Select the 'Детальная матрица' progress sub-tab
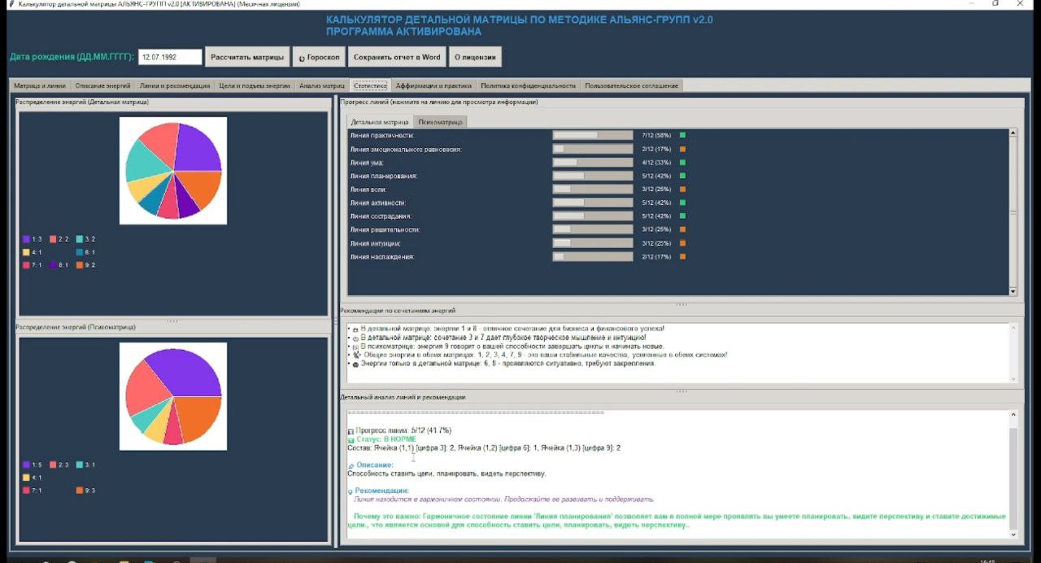The height and width of the screenshot is (563, 1041). (380, 122)
